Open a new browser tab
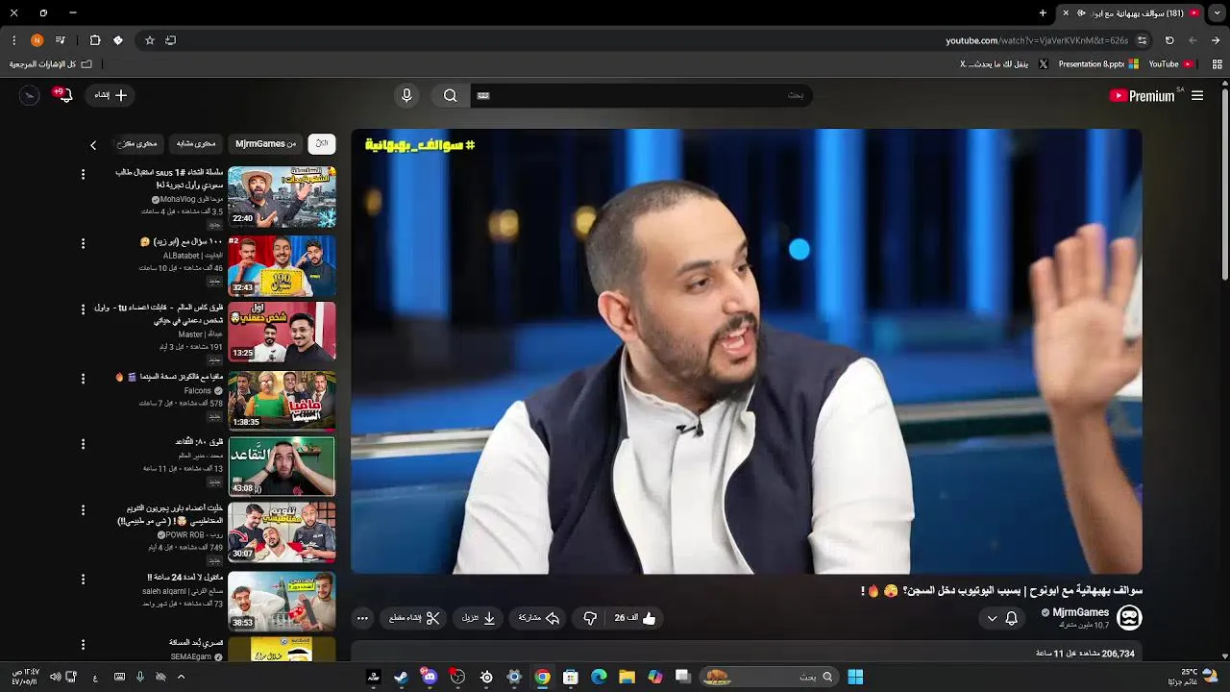 pos(1043,13)
